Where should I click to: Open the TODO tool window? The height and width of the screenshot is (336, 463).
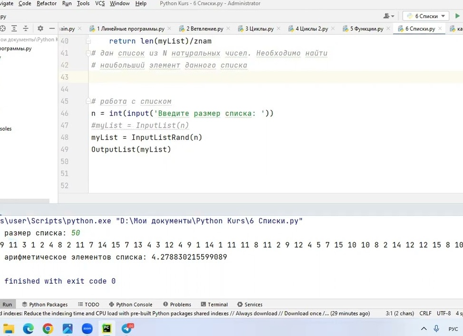[x=89, y=305]
